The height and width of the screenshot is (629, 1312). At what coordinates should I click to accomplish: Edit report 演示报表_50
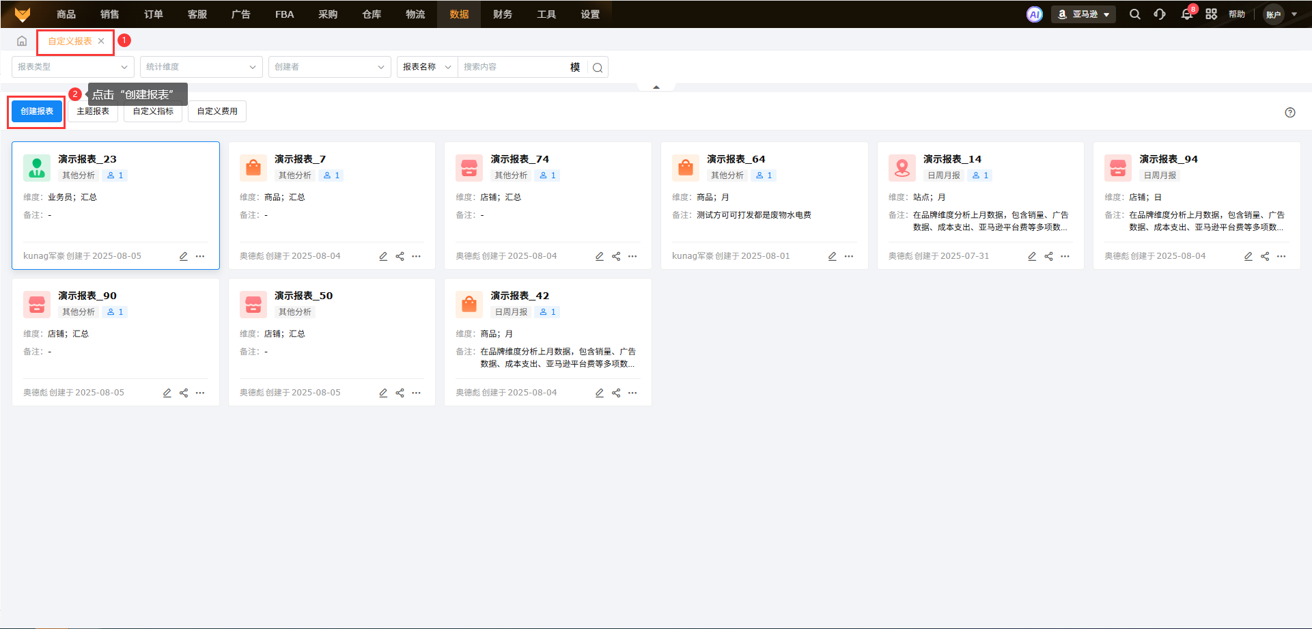point(383,393)
